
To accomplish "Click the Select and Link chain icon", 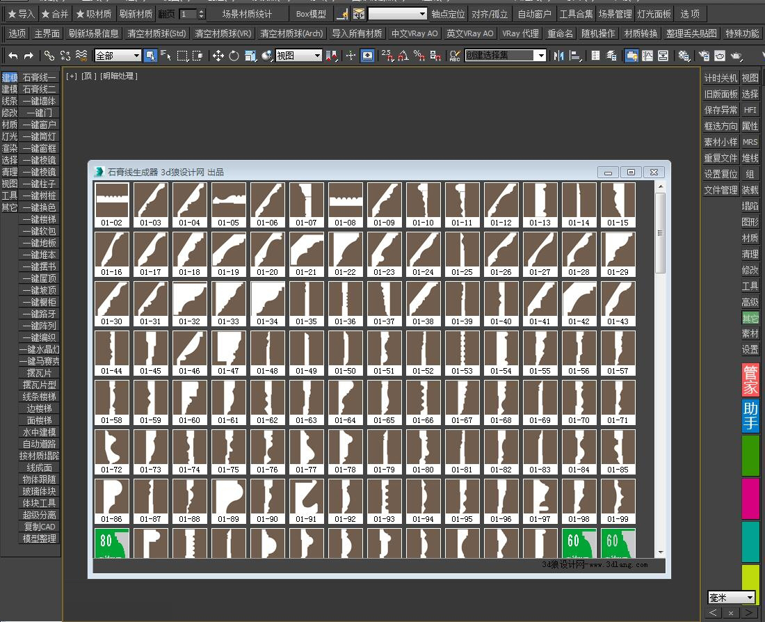I will [49, 56].
